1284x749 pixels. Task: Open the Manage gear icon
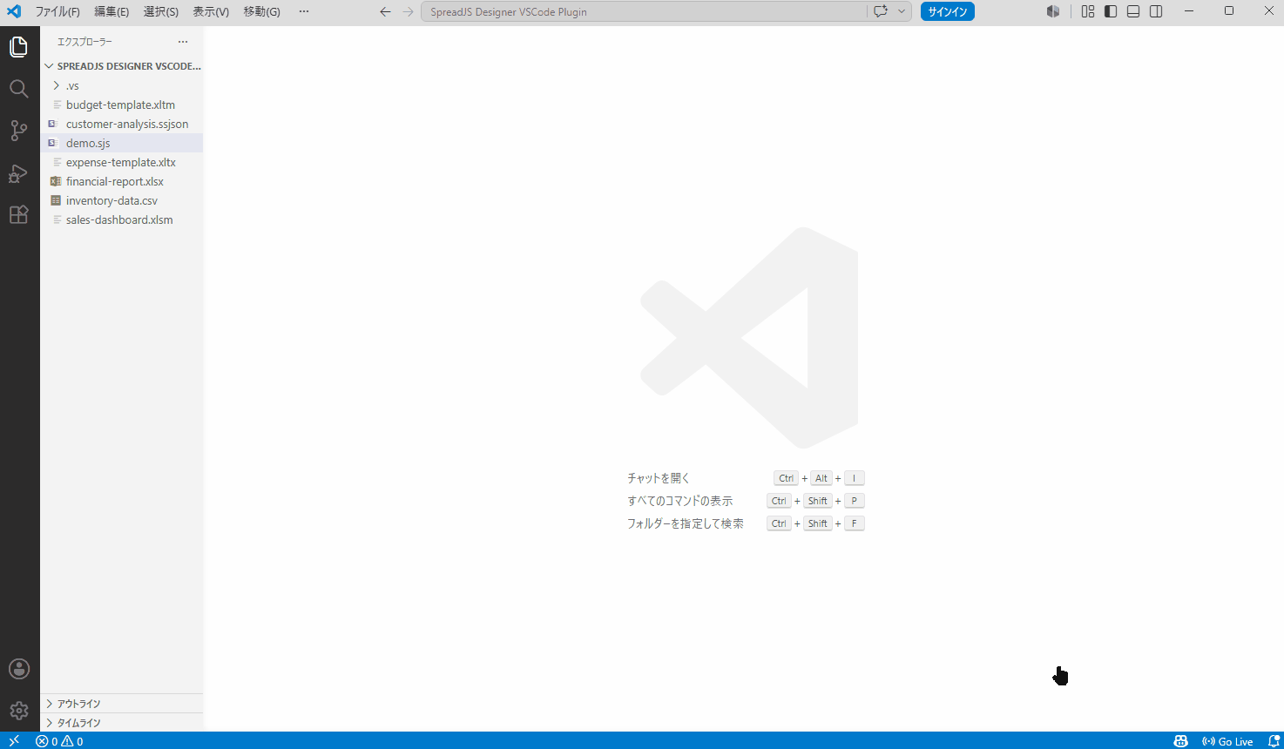pyautogui.click(x=19, y=711)
